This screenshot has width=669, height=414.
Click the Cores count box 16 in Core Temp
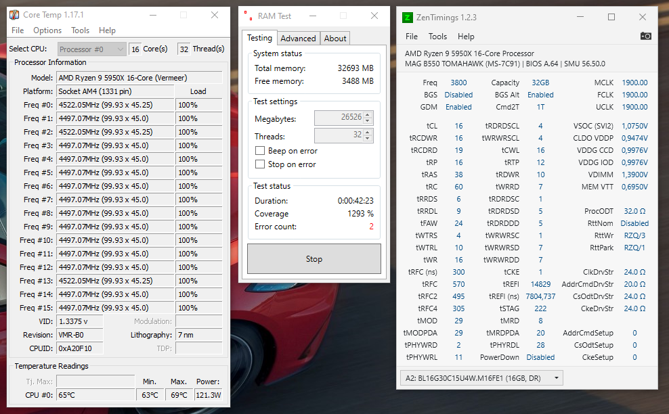135,49
